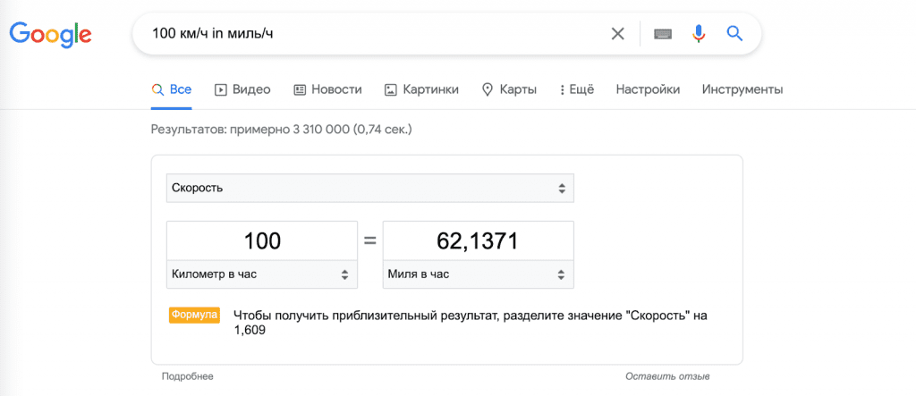Open Настройки menu

[648, 89]
